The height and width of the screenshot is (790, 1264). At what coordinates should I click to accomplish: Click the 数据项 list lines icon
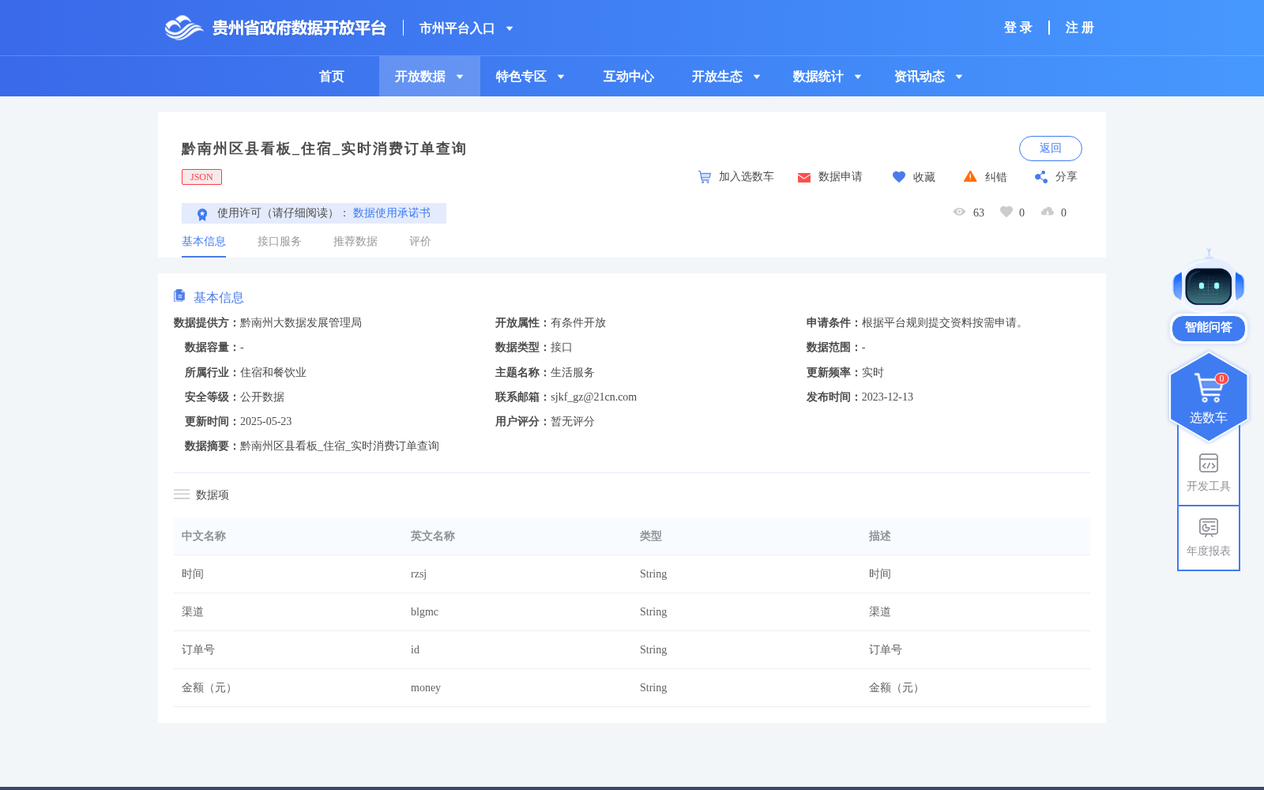pyautogui.click(x=182, y=495)
